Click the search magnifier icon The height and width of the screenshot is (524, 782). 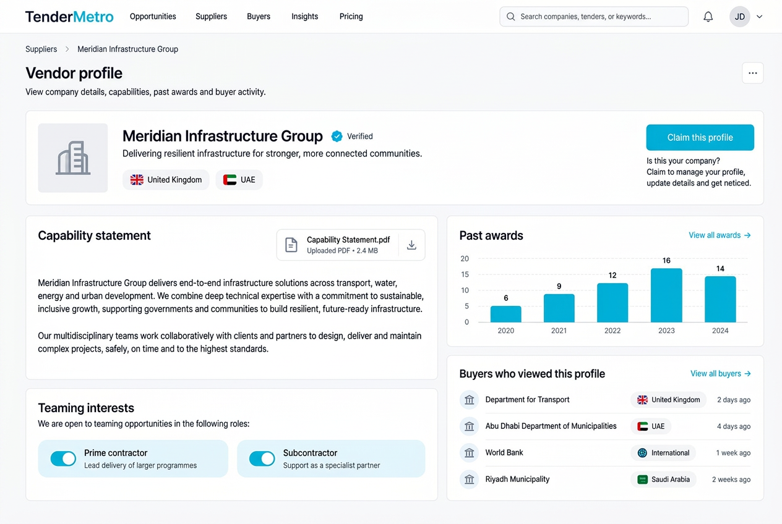(x=511, y=17)
